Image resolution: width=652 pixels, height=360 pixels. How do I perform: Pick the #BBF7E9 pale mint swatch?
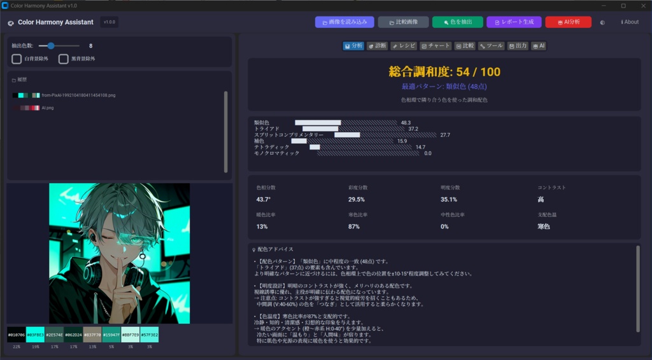pos(130,335)
